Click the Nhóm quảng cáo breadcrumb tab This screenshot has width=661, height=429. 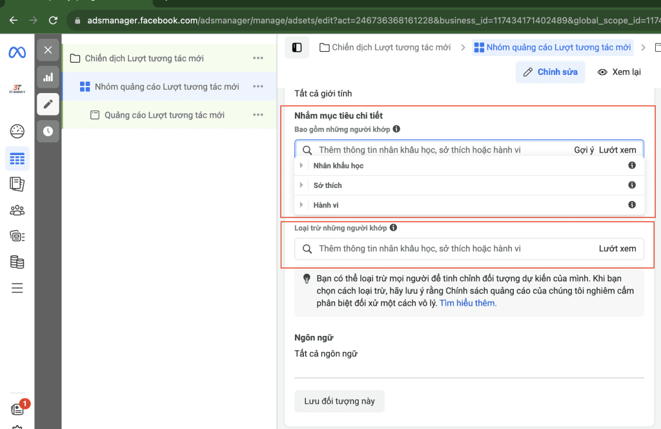[553, 47]
